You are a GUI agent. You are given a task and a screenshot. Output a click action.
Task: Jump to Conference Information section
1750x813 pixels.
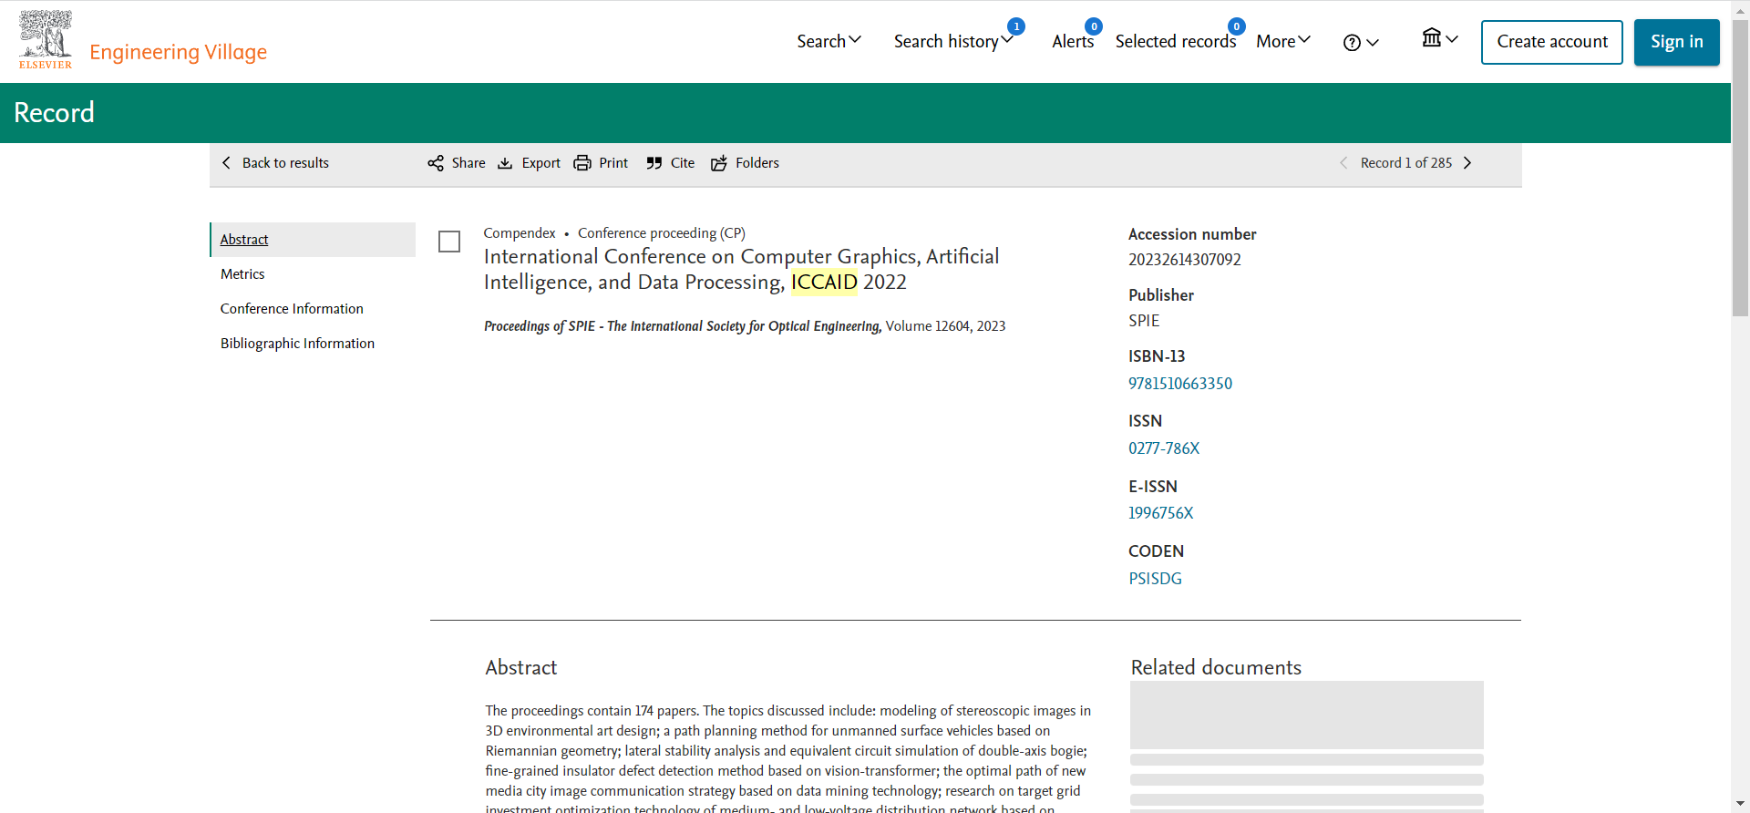click(x=292, y=309)
